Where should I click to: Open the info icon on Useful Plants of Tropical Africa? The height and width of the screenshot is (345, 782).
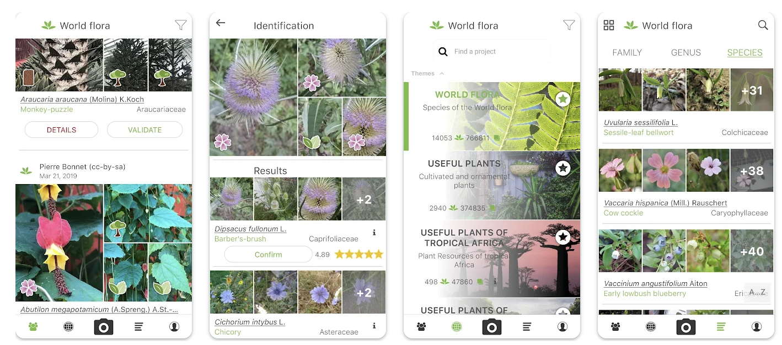495,282
